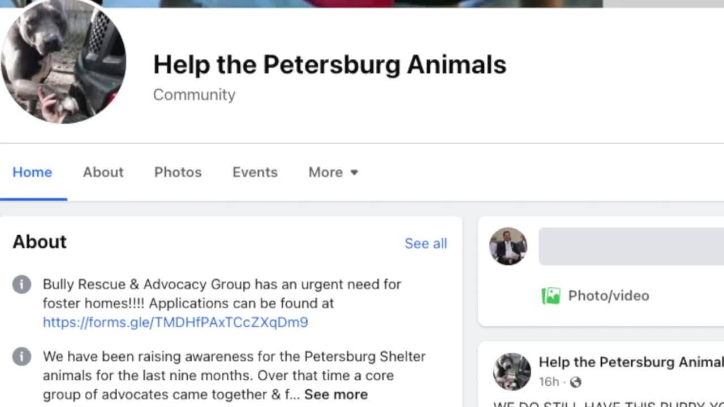Click the post author's small avatar
This screenshot has width=724, height=407.
[512, 371]
